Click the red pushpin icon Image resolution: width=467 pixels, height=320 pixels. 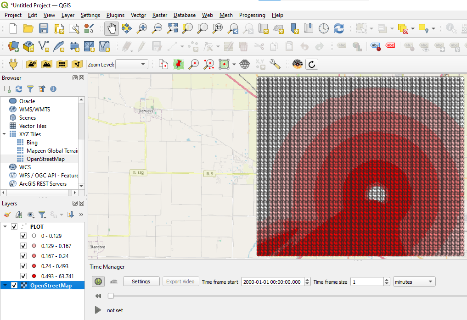pyautogui.click(x=179, y=64)
